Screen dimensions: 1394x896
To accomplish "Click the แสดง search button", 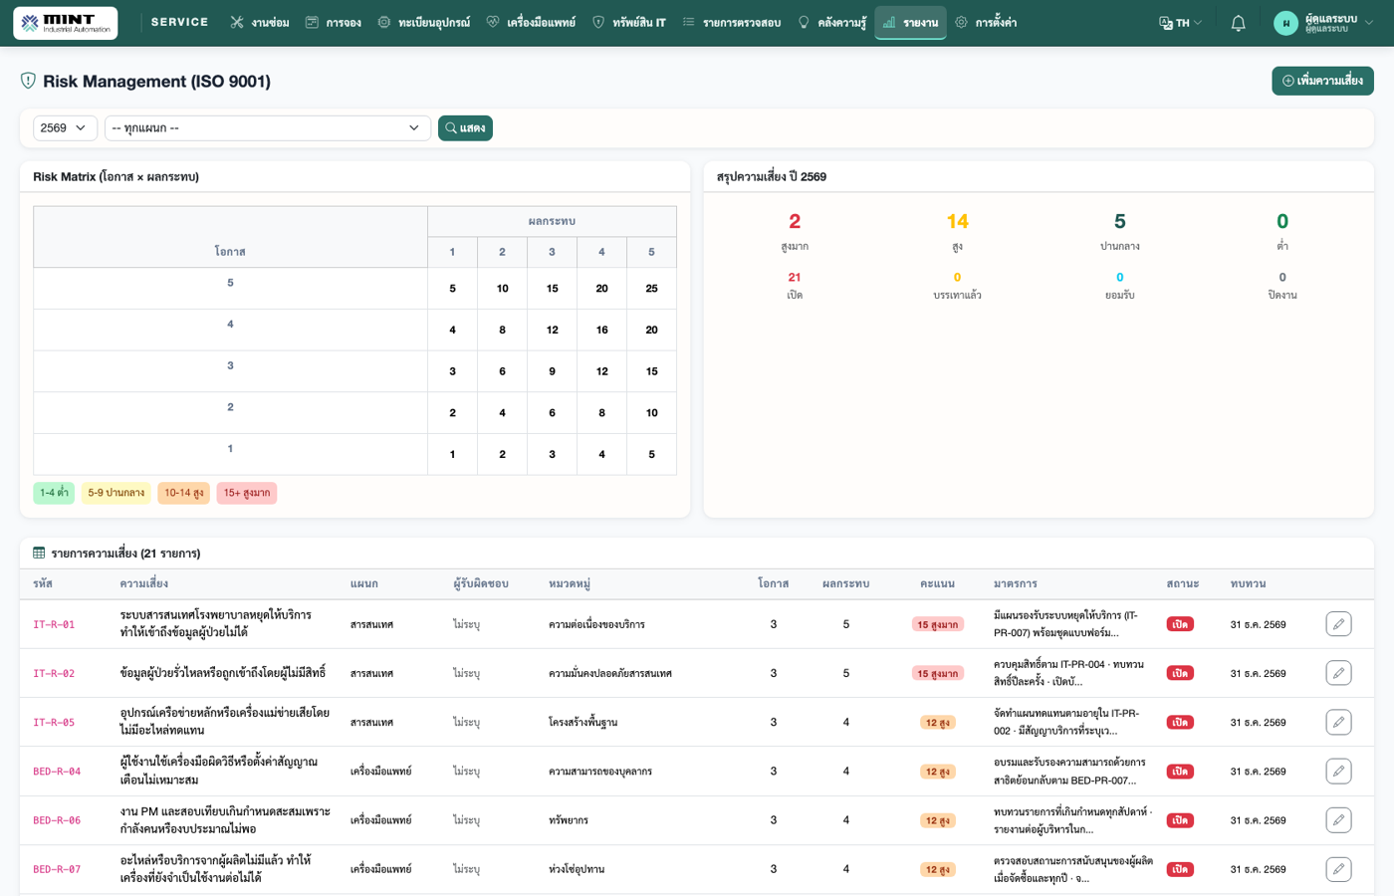I will click(465, 127).
